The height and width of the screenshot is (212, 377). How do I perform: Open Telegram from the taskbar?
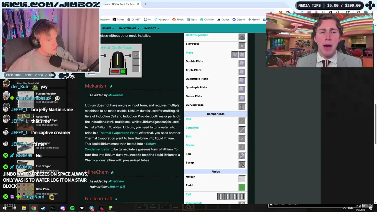(92, 208)
